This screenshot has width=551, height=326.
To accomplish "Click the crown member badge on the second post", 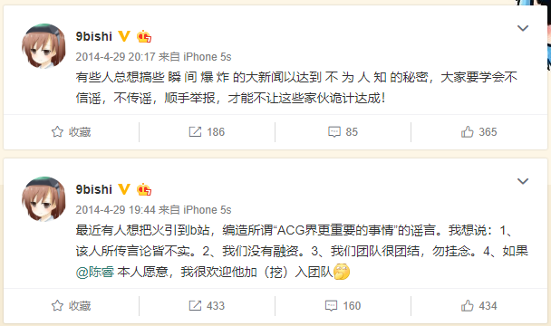I will point(144,189).
